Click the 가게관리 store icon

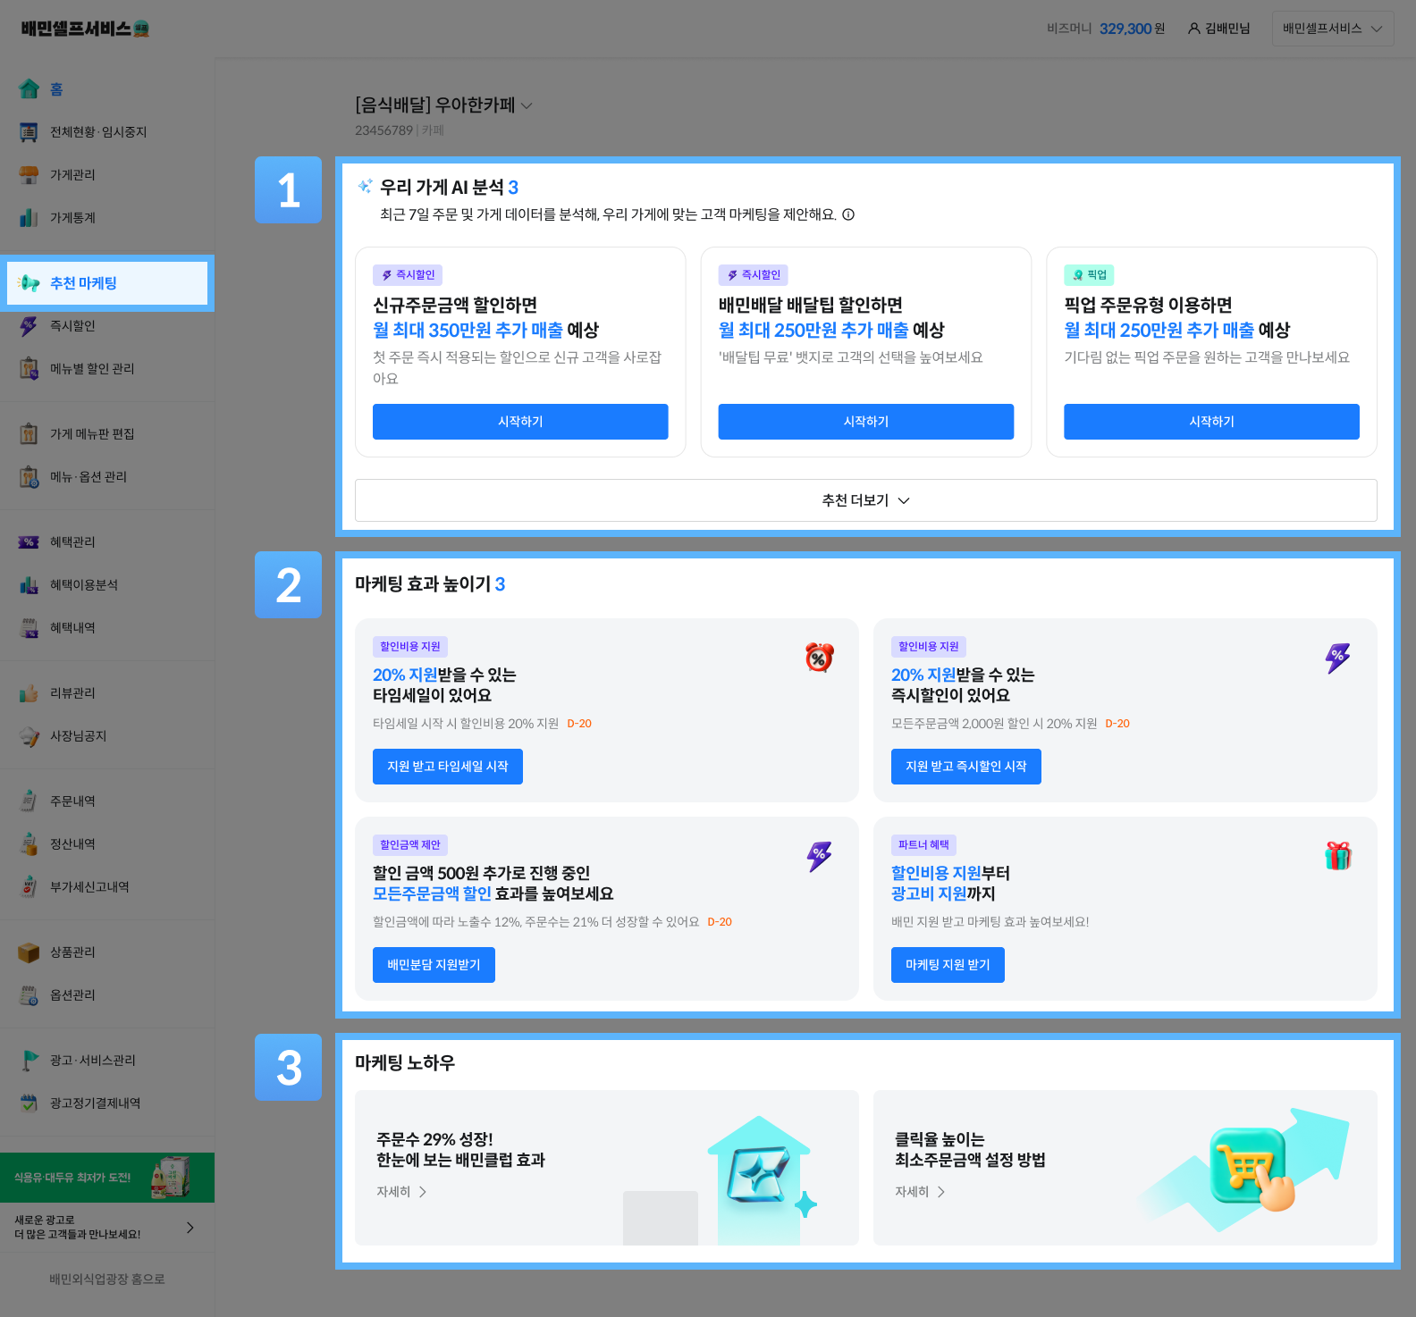point(29,175)
